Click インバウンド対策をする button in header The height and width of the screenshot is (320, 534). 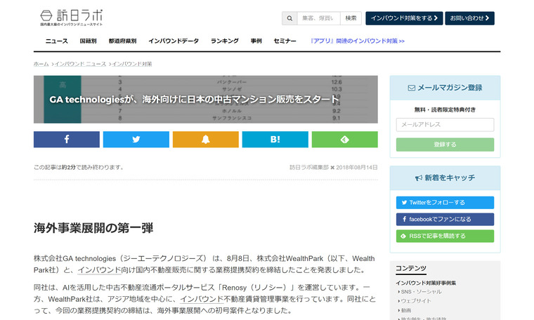404,18
